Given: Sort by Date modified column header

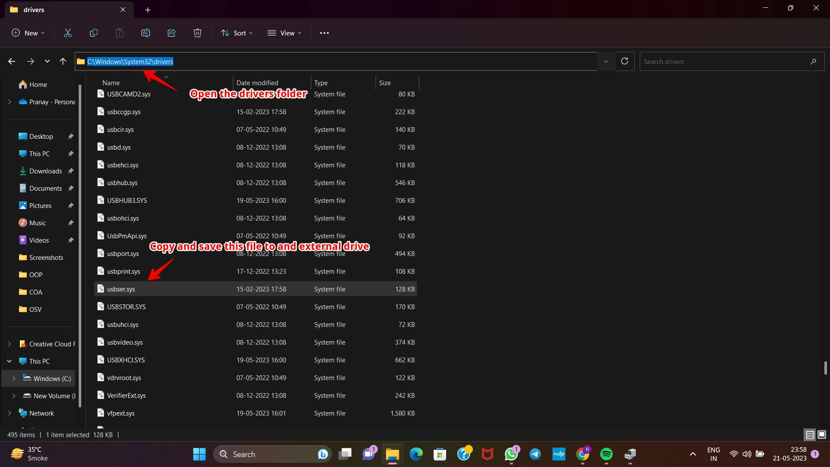Looking at the screenshot, I should [257, 83].
